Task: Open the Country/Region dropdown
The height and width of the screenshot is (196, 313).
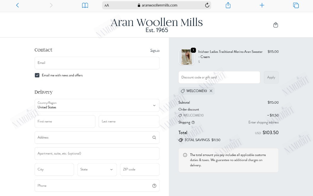Action: click(97, 105)
